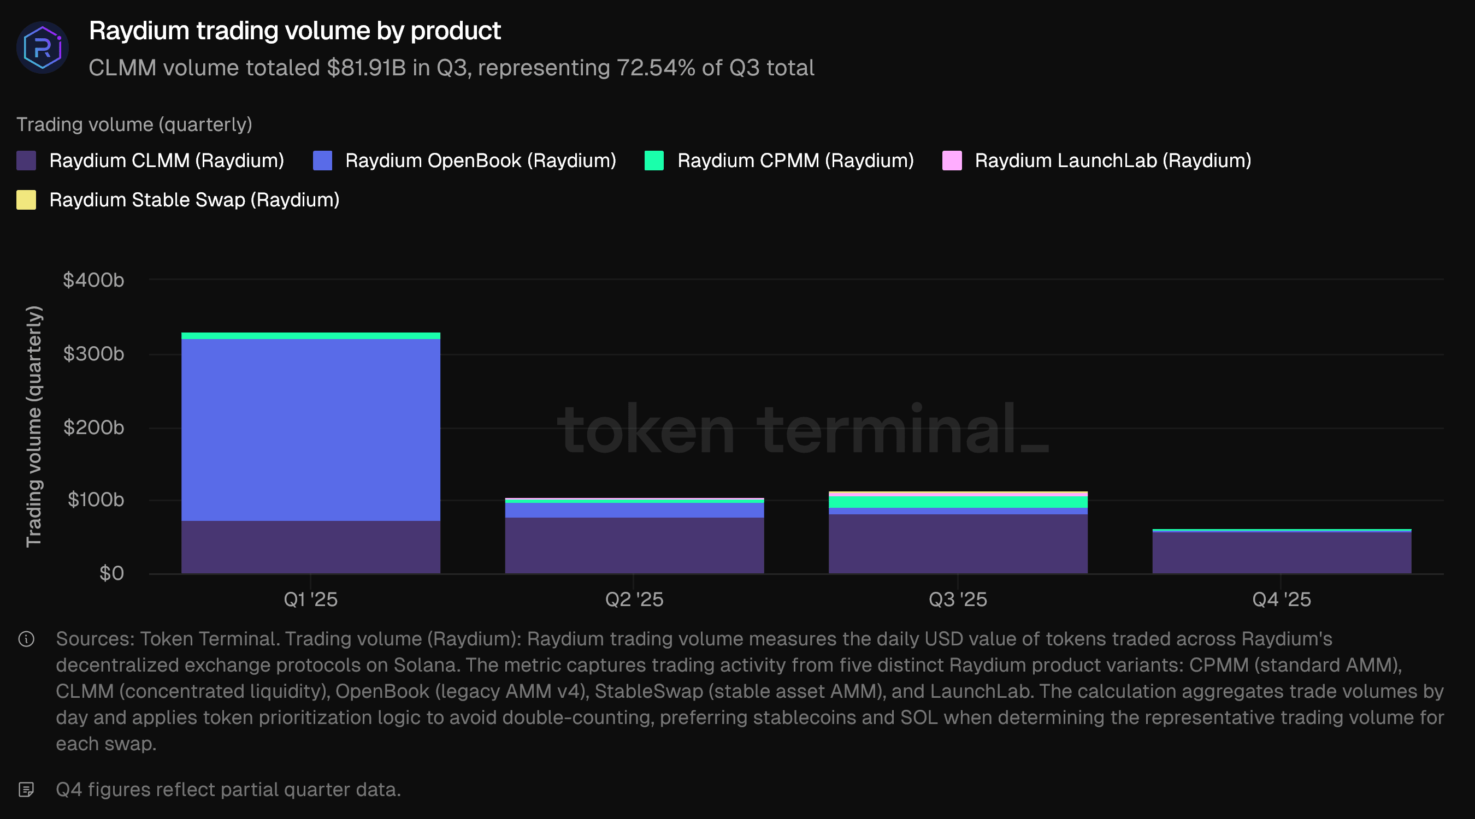Click the 'Raydium trading volume by product' title
1475x819 pixels.
(x=295, y=31)
